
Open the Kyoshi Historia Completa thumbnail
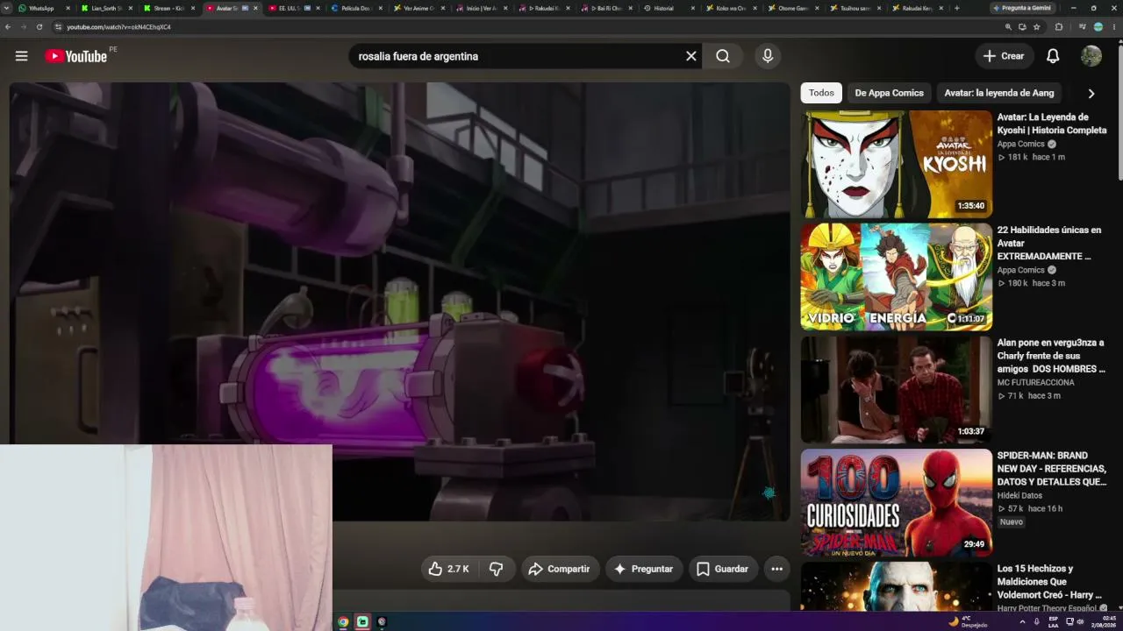coord(896,164)
